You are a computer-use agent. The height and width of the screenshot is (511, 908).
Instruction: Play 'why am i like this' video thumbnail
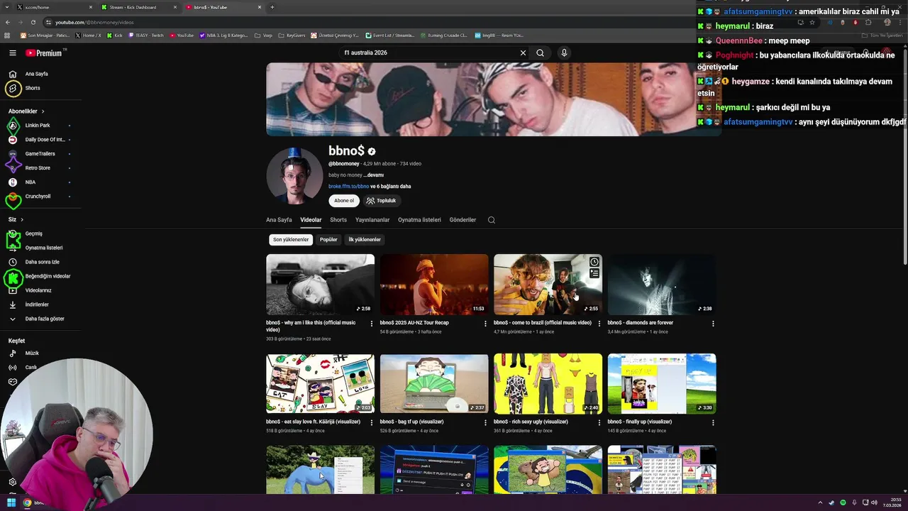pyautogui.click(x=320, y=285)
